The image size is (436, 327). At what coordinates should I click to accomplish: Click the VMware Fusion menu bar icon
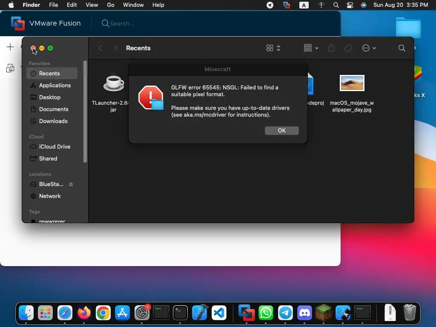[x=287, y=5]
